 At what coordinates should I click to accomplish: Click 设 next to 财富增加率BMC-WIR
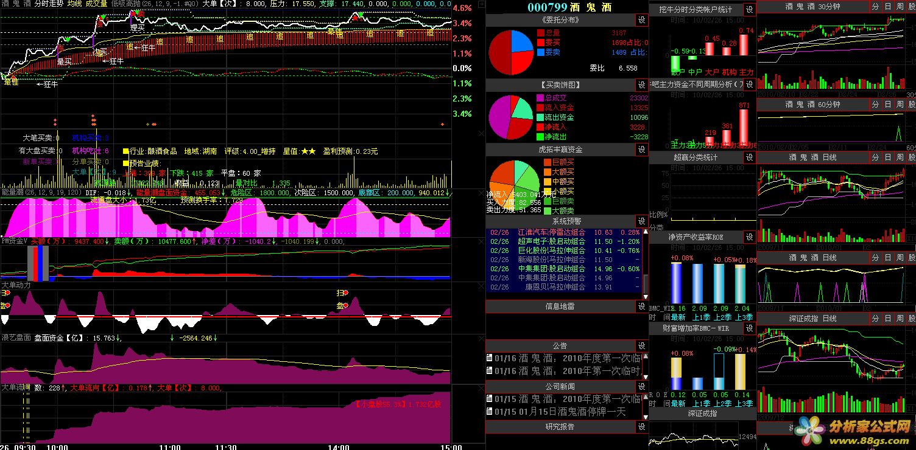[750, 328]
